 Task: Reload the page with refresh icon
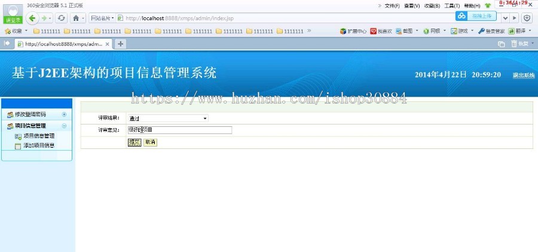(61, 18)
